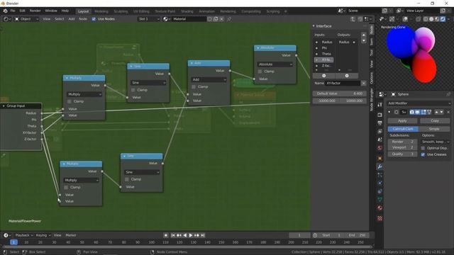Open the node editor Add menu
This screenshot has height=255, width=454.
(72, 19)
